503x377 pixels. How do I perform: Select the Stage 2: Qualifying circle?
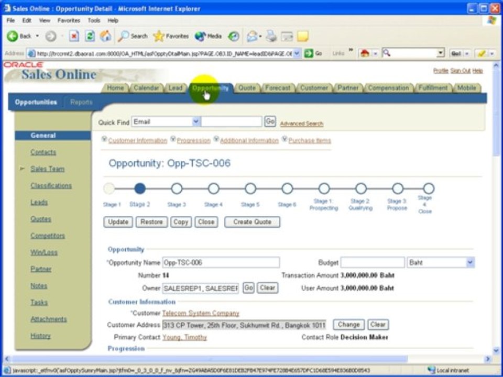point(361,188)
